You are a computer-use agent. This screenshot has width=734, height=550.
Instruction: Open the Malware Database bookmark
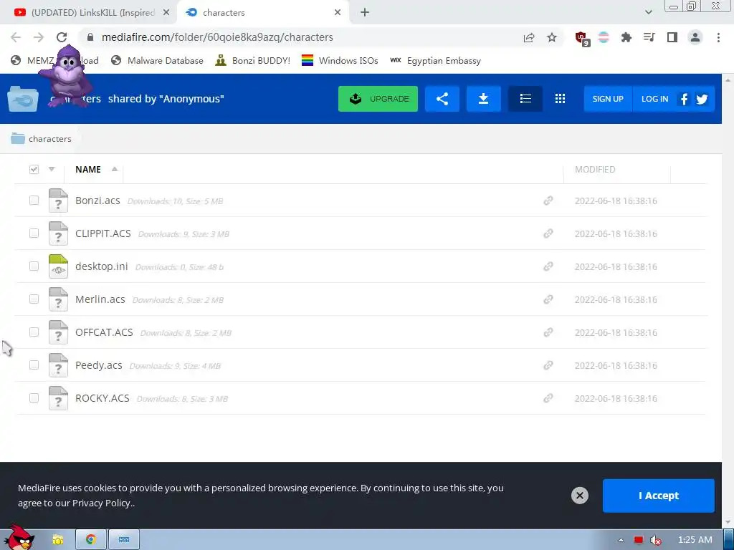click(x=157, y=60)
